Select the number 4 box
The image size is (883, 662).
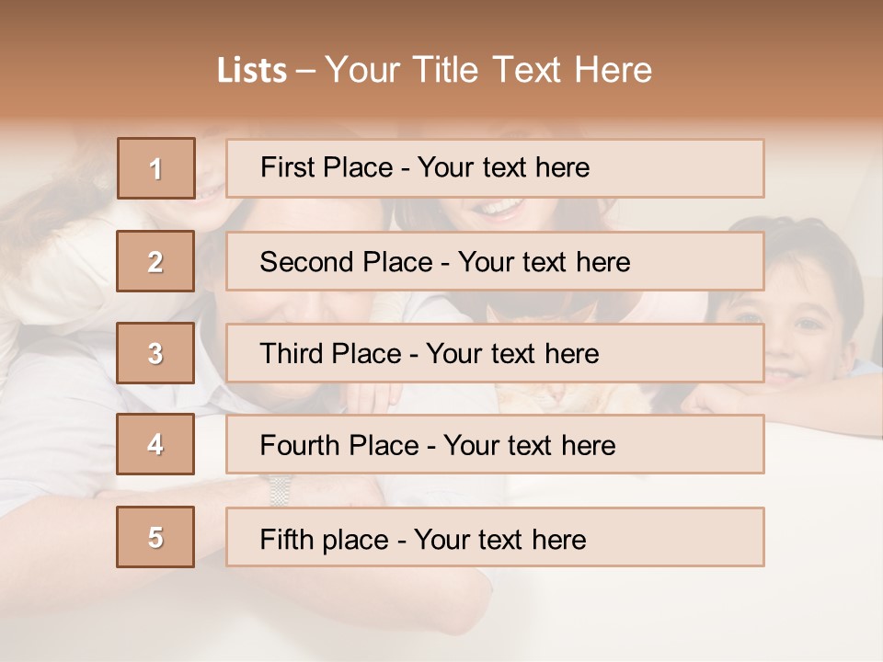point(155,444)
